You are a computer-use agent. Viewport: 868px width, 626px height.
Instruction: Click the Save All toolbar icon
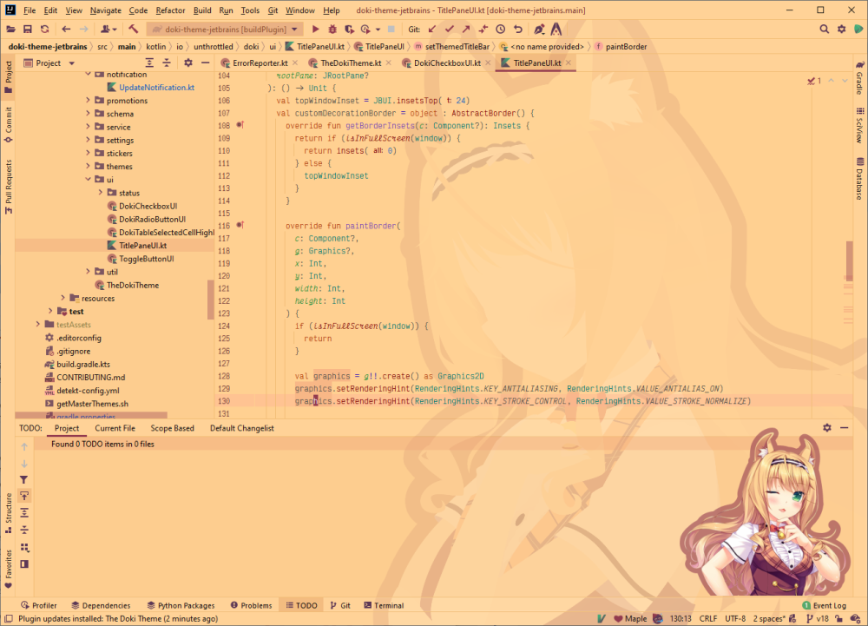coord(28,30)
